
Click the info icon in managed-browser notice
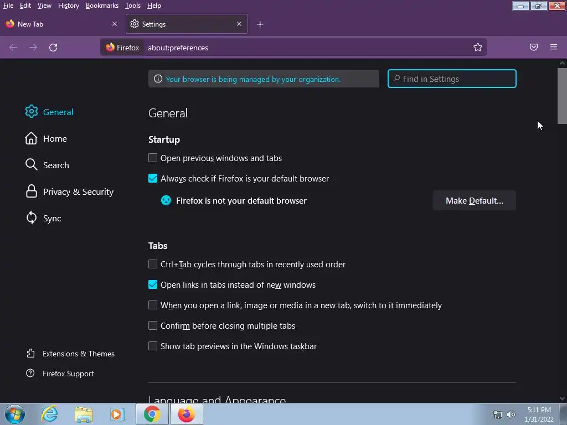(x=158, y=79)
